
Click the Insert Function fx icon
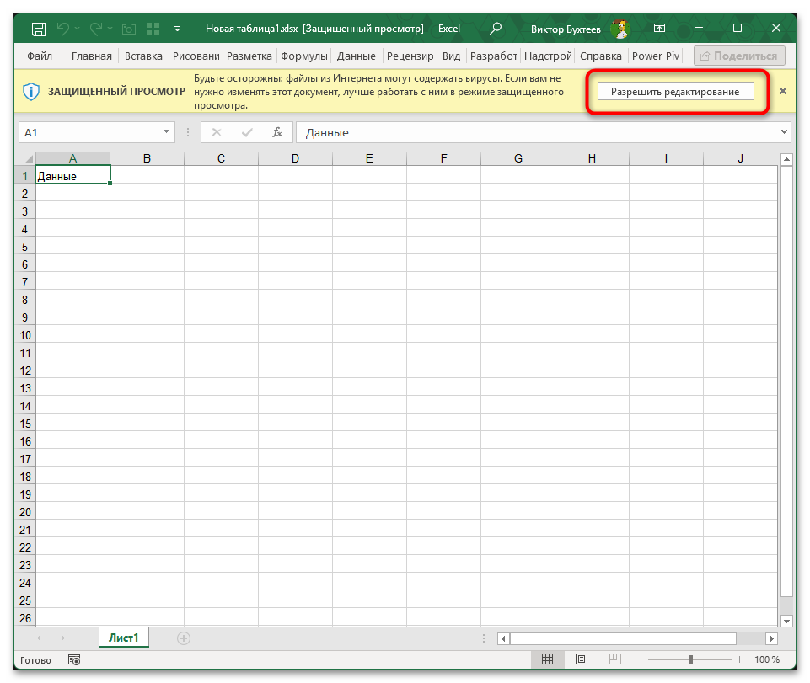pyautogui.click(x=277, y=133)
